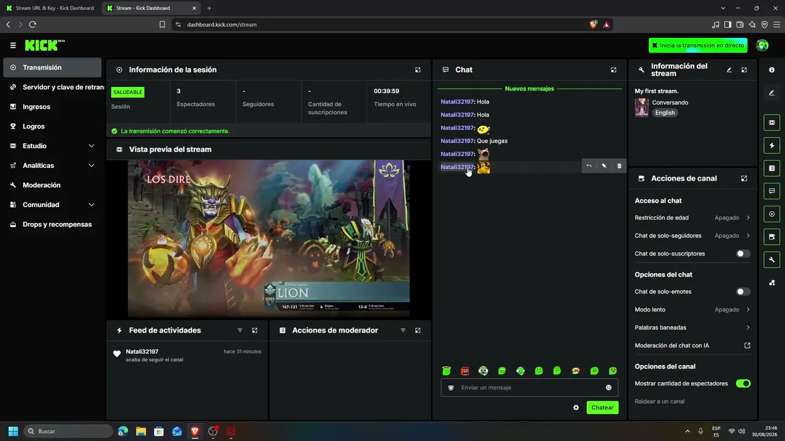785x441 pixels.
Task: Open chat settings gear
Action: coord(576,407)
